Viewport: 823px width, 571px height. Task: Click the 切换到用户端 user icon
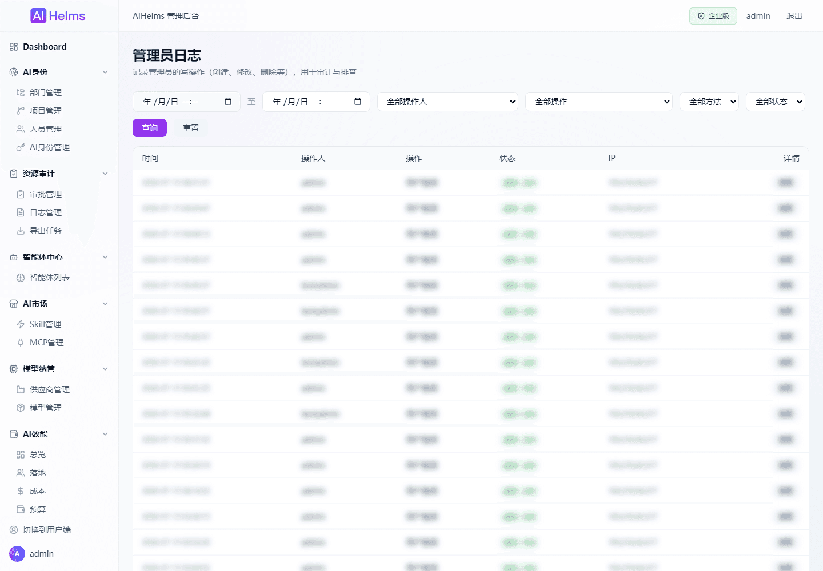click(x=14, y=530)
